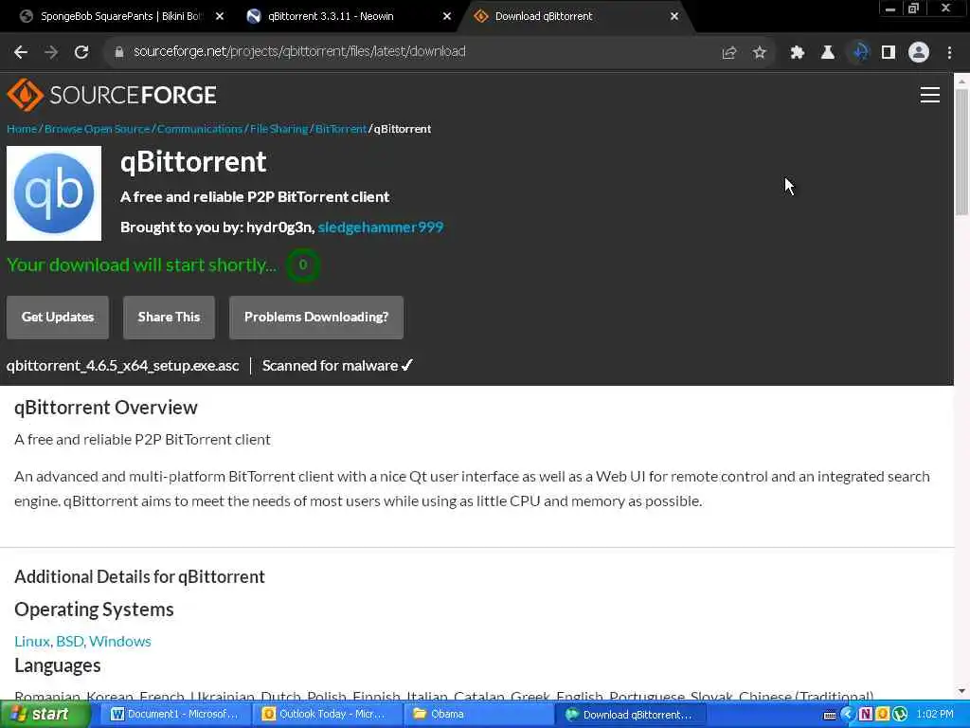The image size is (970, 728).
Task: Open sledgehammer999 profile link
Action: point(381,227)
